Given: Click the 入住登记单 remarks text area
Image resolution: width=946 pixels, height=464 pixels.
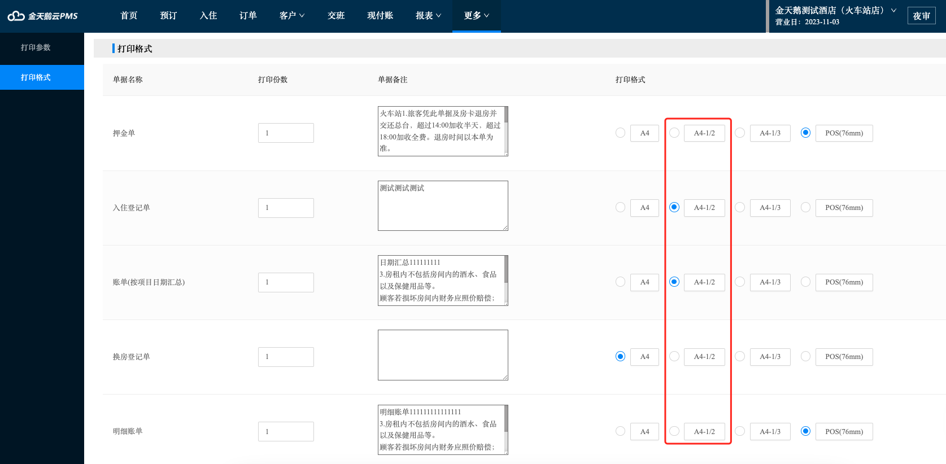Looking at the screenshot, I should [443, 205].
